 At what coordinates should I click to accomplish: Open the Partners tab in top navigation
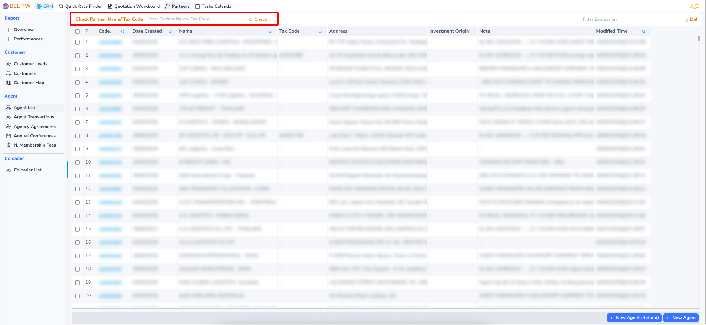[x=177, y=6]
